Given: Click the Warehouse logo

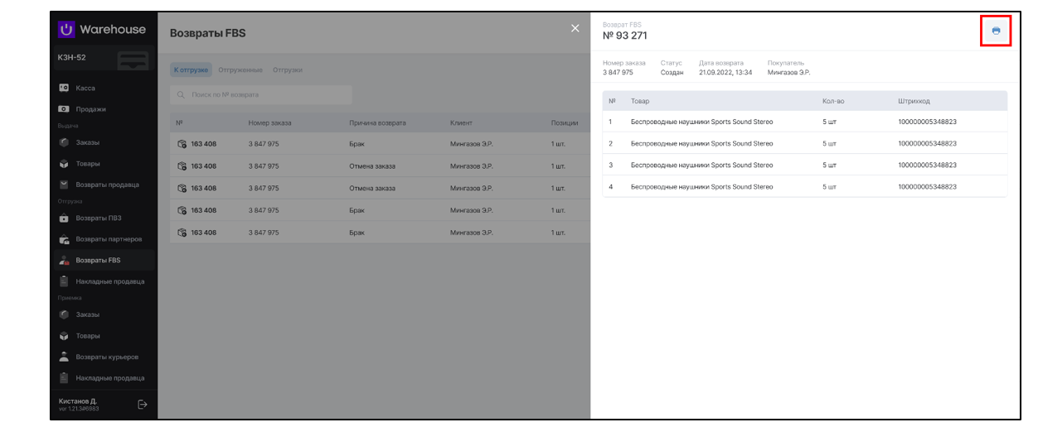Looking at the screenshot, I should [x=102, y=30].
